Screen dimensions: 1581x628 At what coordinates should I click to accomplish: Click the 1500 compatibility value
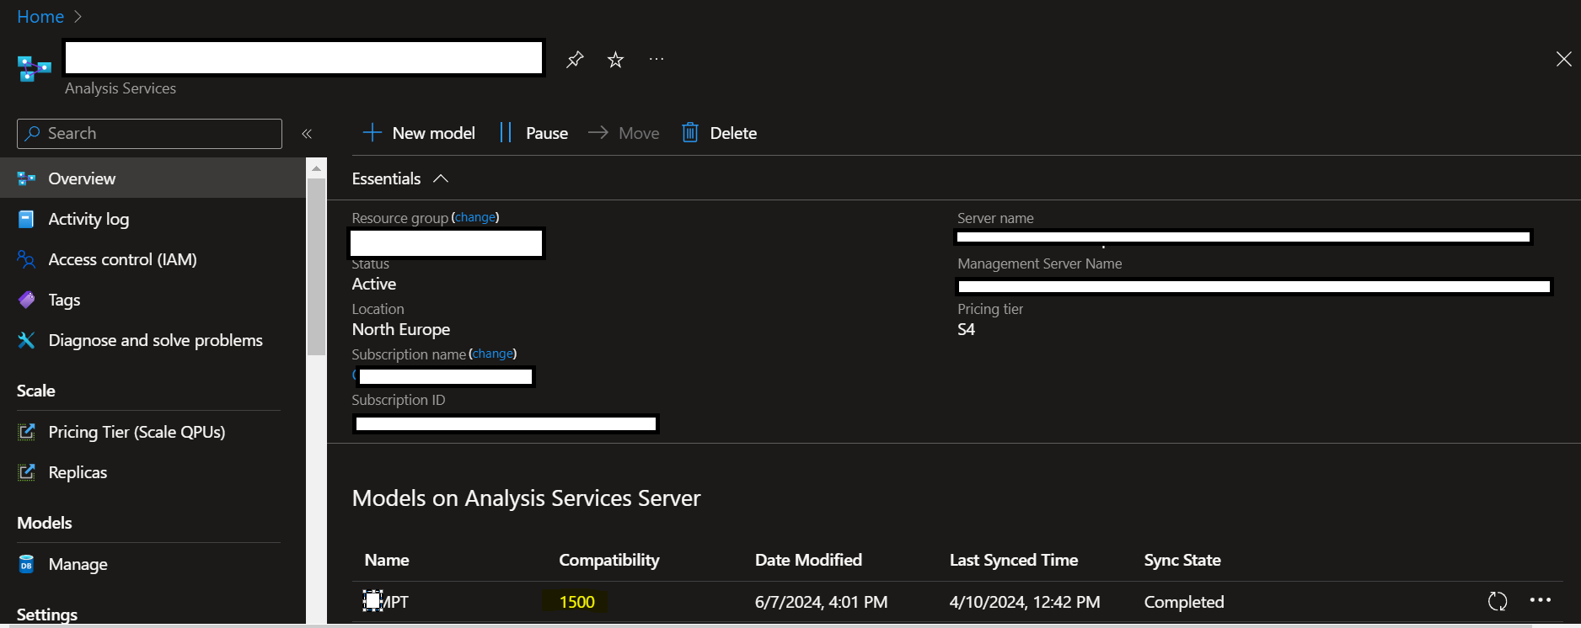(576, 602)
